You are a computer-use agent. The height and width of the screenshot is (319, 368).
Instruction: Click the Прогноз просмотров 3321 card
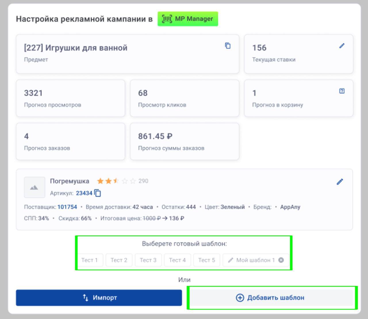coord(70,98)
